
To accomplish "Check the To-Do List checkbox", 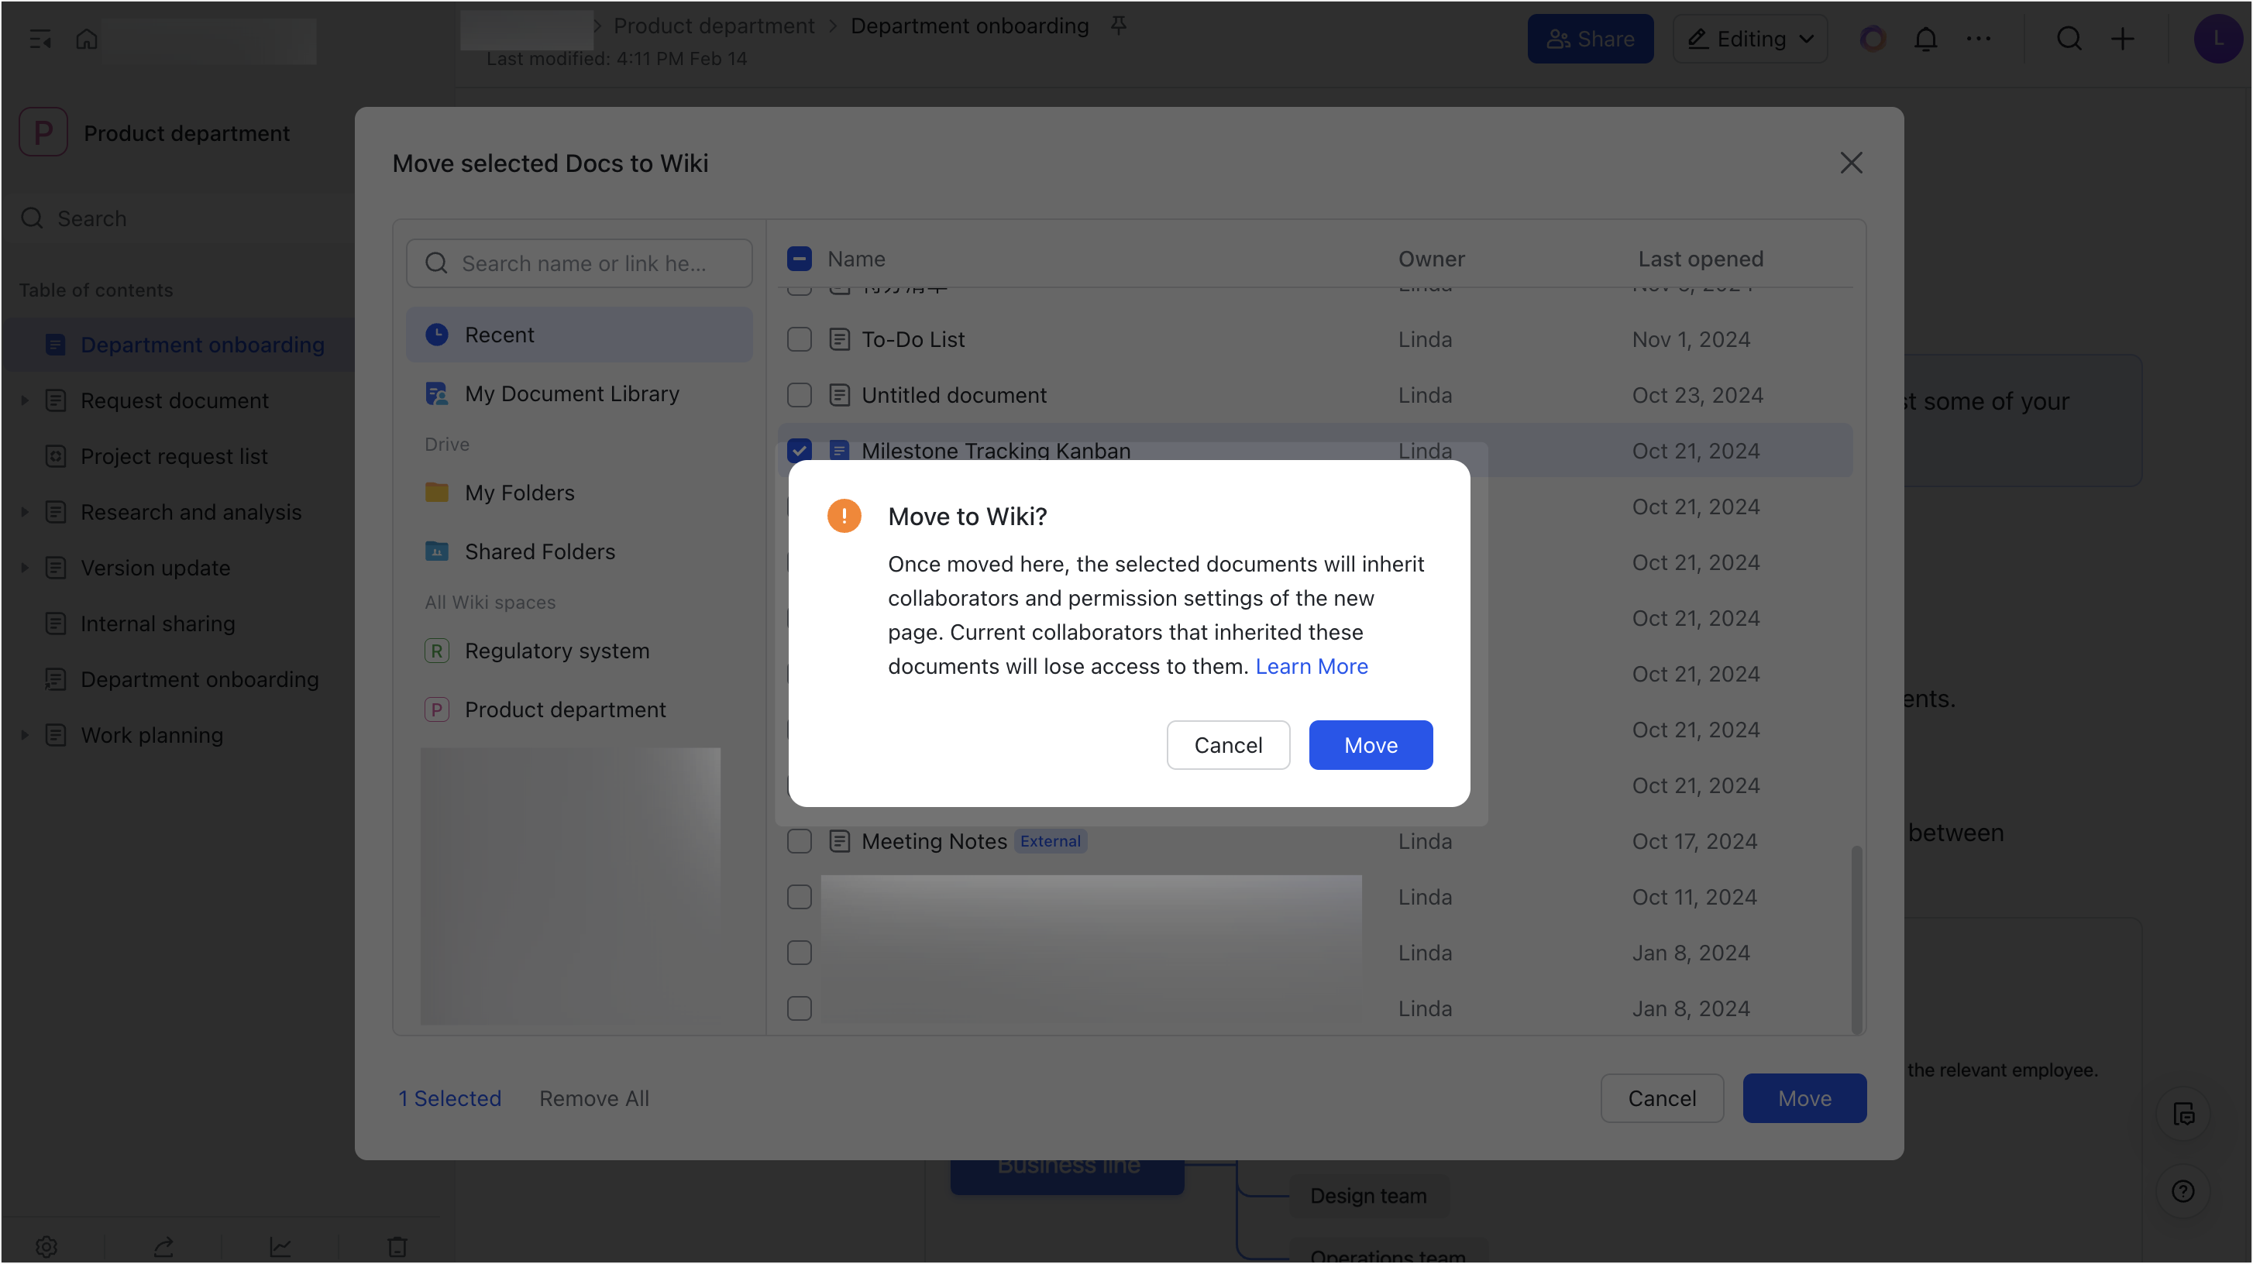I will tap(800, 339).
